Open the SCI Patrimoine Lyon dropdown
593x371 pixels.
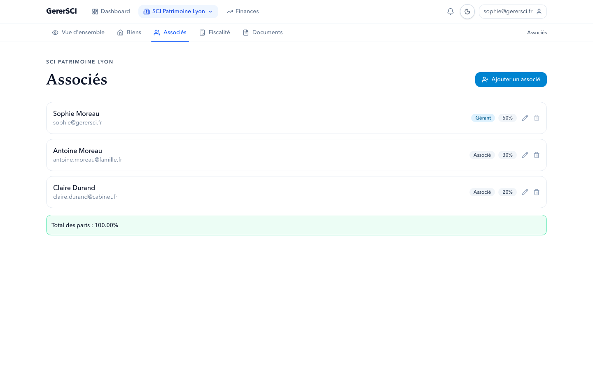tap(178, 12)
